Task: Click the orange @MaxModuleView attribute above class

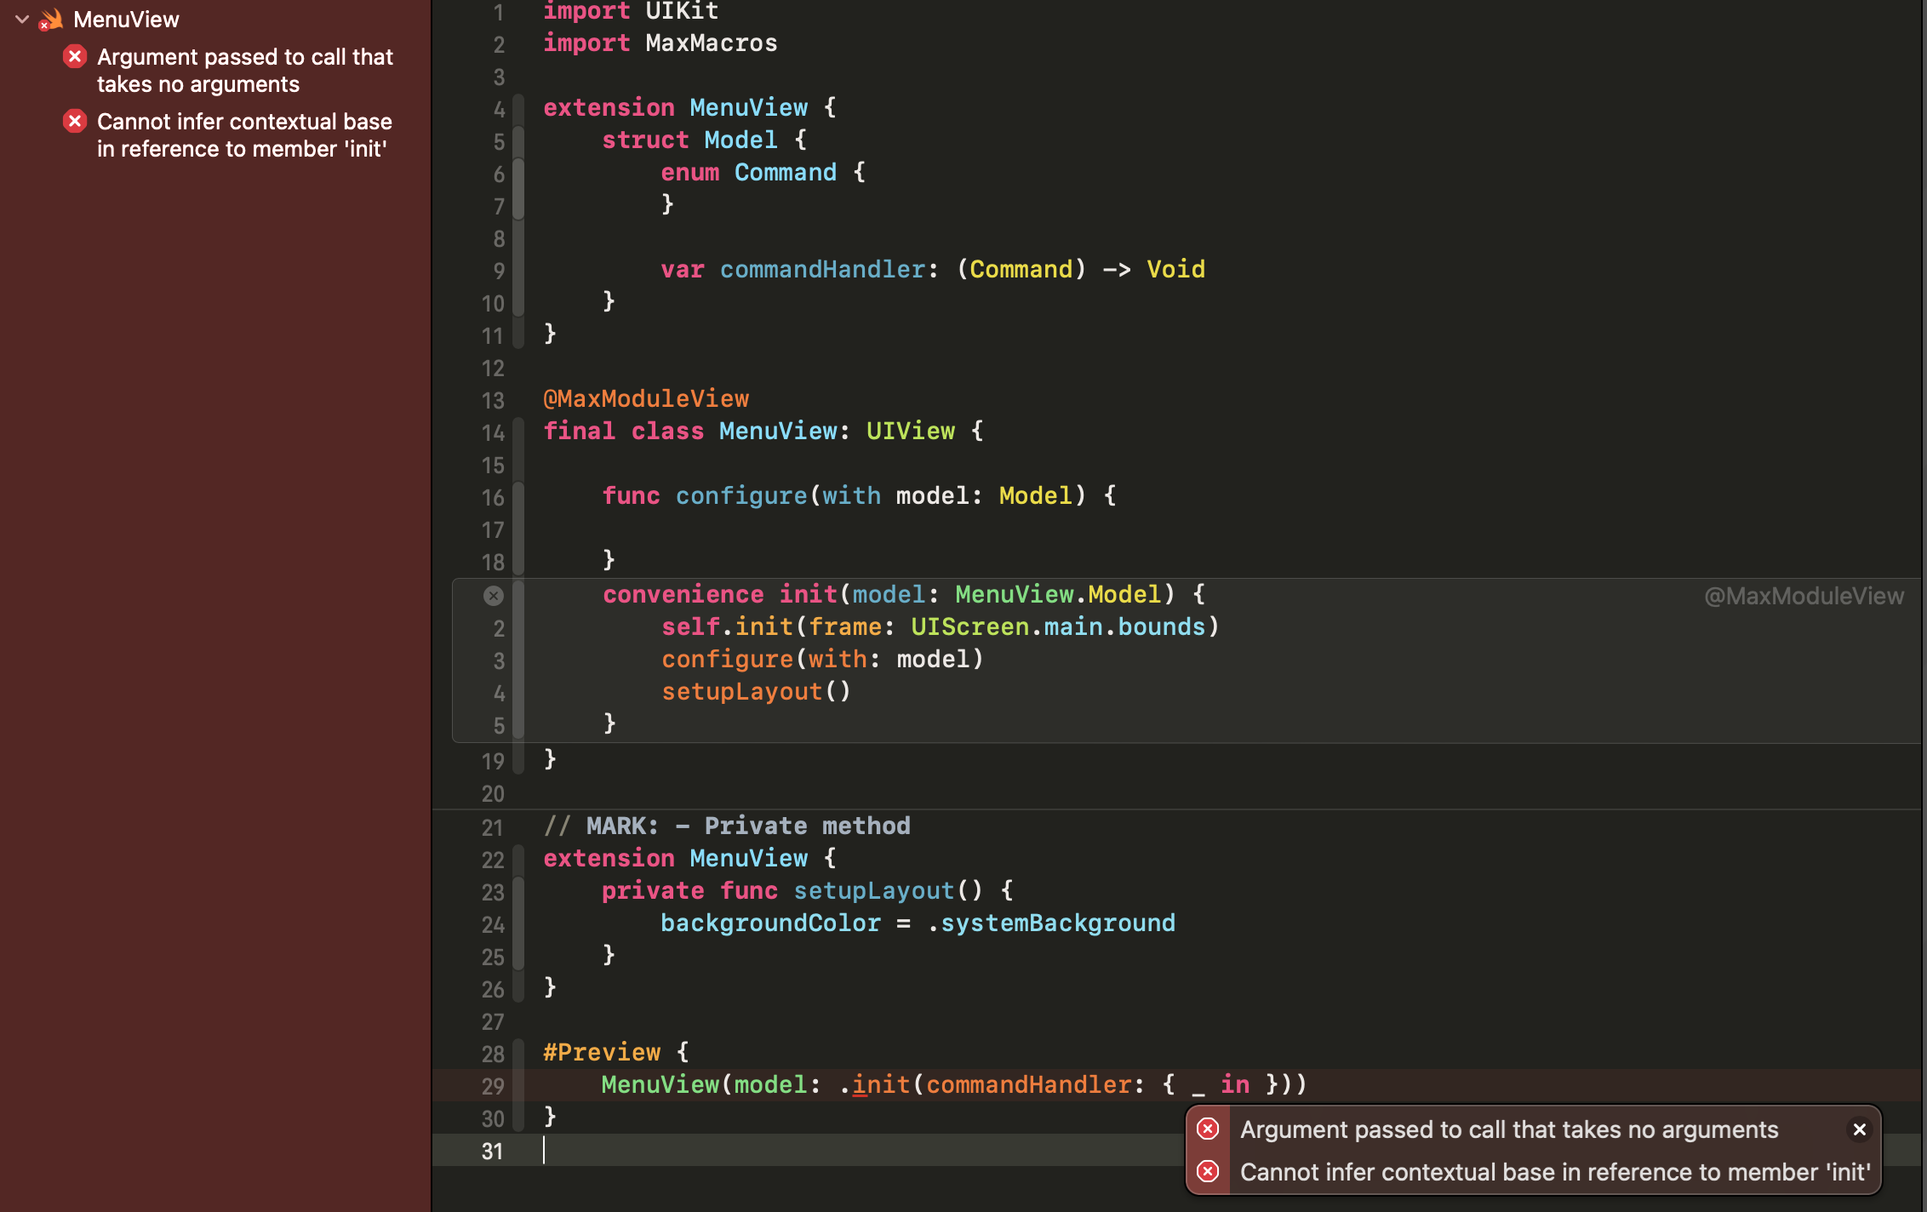Action: pyautogui.click(x=646, y=398)
